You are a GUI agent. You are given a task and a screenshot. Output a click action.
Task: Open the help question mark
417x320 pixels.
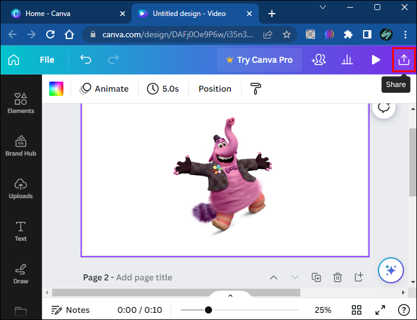(x=404, y=310)
